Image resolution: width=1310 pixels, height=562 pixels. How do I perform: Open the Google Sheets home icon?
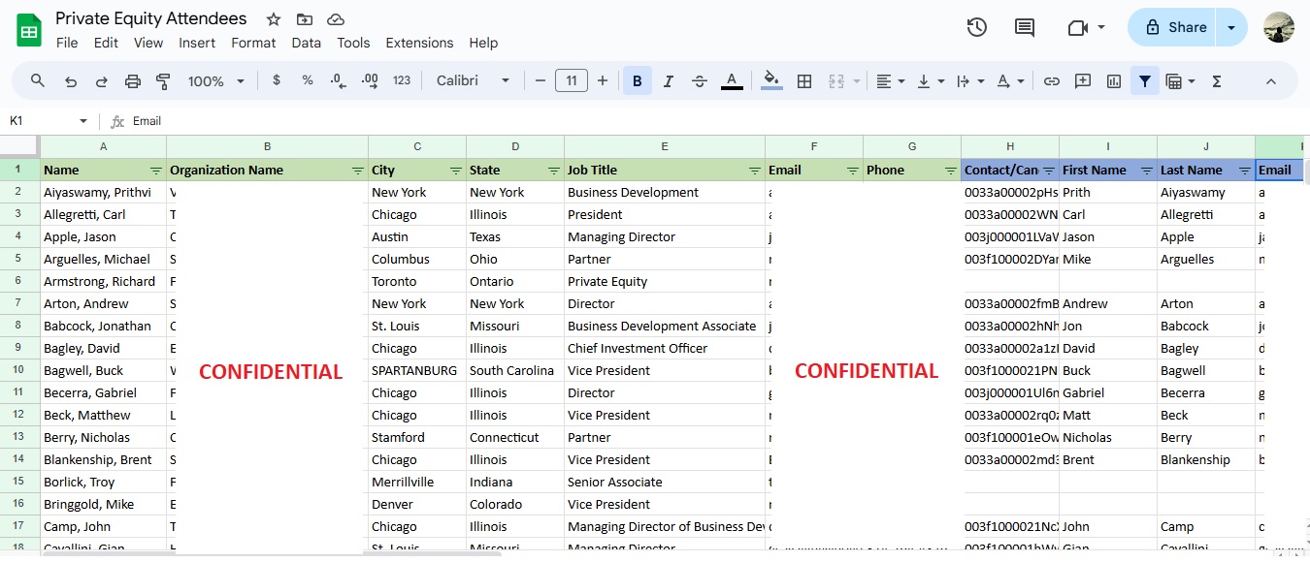[x=29, y=30]
